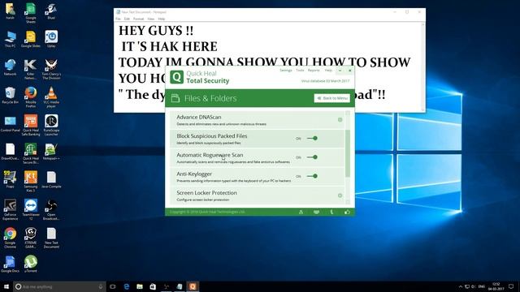Open Quick Heal taskbar button

(193, 286)
